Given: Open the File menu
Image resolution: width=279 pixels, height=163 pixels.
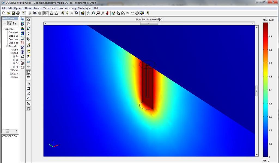Looking at the screenshot, I should tap(4, 8).
